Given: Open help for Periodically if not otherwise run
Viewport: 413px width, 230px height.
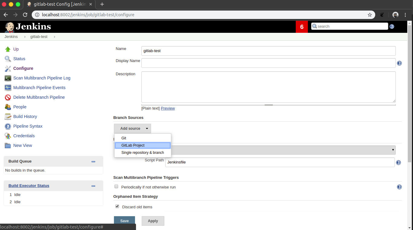Looking at the screenshot, I should pos(399,187).
